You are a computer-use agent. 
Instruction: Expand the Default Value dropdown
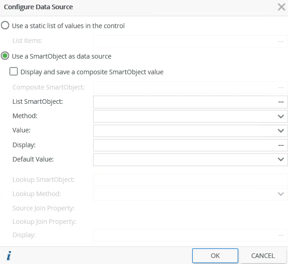point(282,159)
